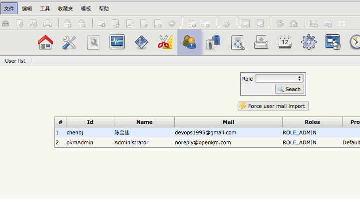This screenshot has width=360, height=215.
Task: Open the 帮助 menu
Action: click(103, 8)
